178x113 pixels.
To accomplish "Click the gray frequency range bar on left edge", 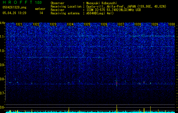I will [6, 88].
